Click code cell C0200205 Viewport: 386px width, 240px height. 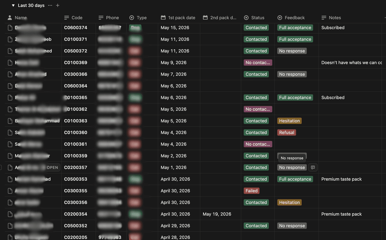pyautogui.click(x=75, y=237)
